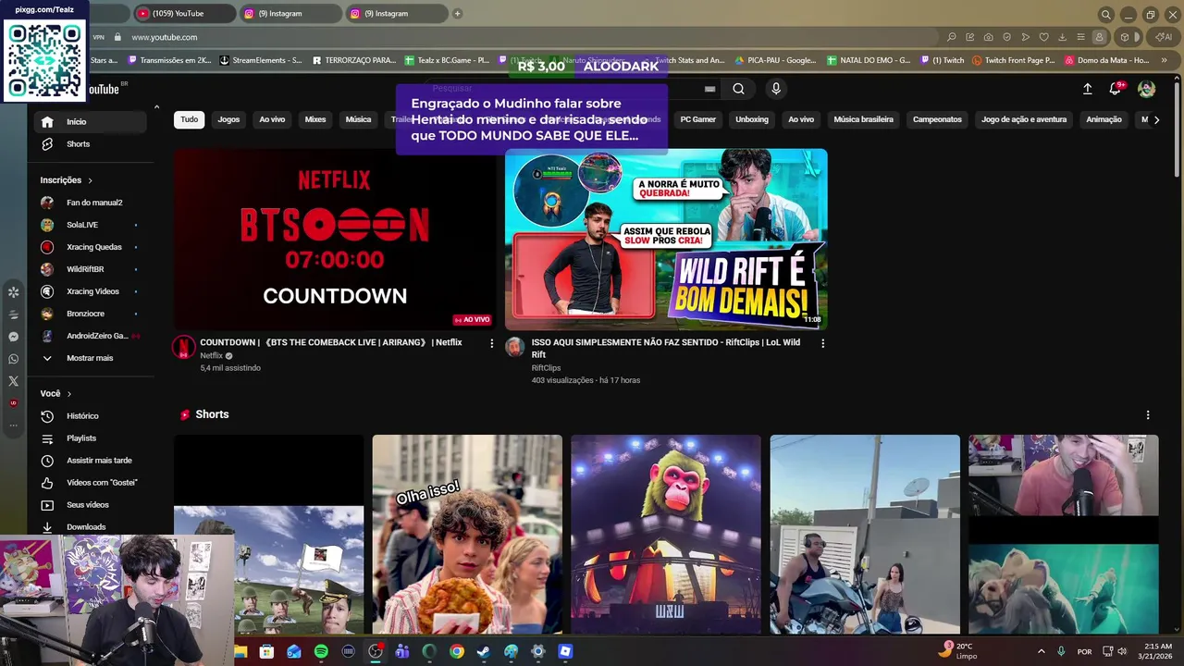Click the heart bookmark icon in the address bar
The width and height of the screenshot is (1184, 666).
click(x=1044, y=37)
